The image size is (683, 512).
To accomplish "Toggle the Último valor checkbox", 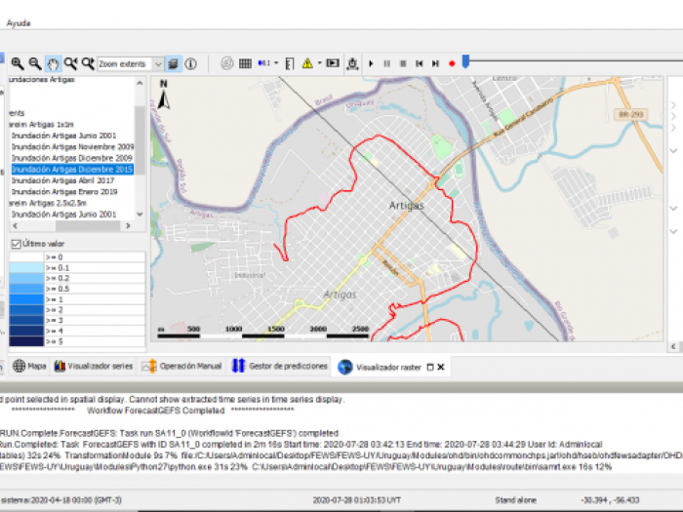I will click(x=15, y=243).
